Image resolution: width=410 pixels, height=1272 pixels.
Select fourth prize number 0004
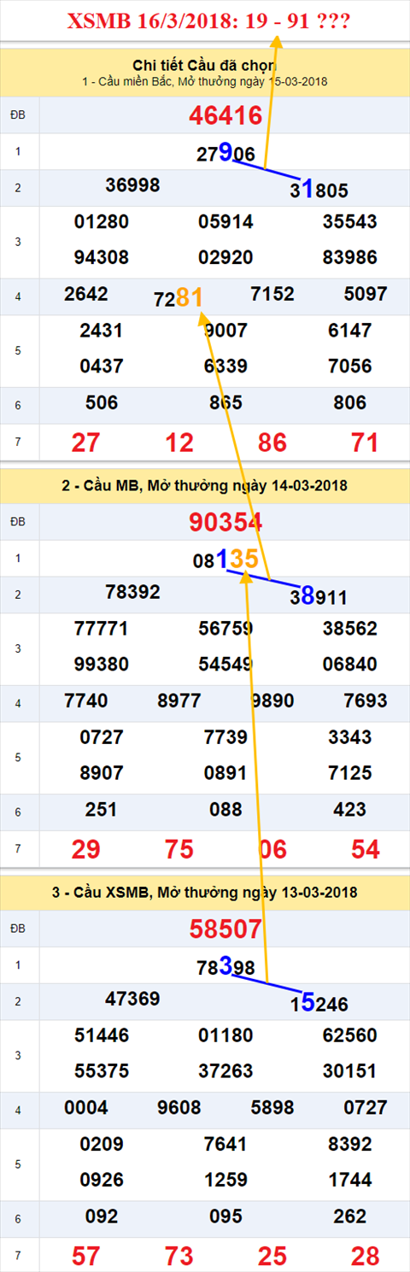tap(86, 1107)
